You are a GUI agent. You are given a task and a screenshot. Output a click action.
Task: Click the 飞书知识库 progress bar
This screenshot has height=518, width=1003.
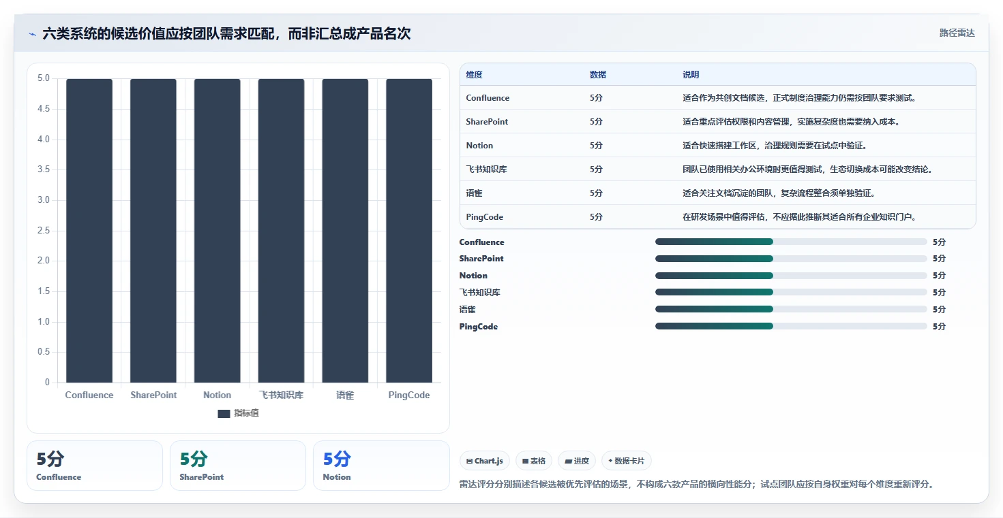tap(791, 292)
